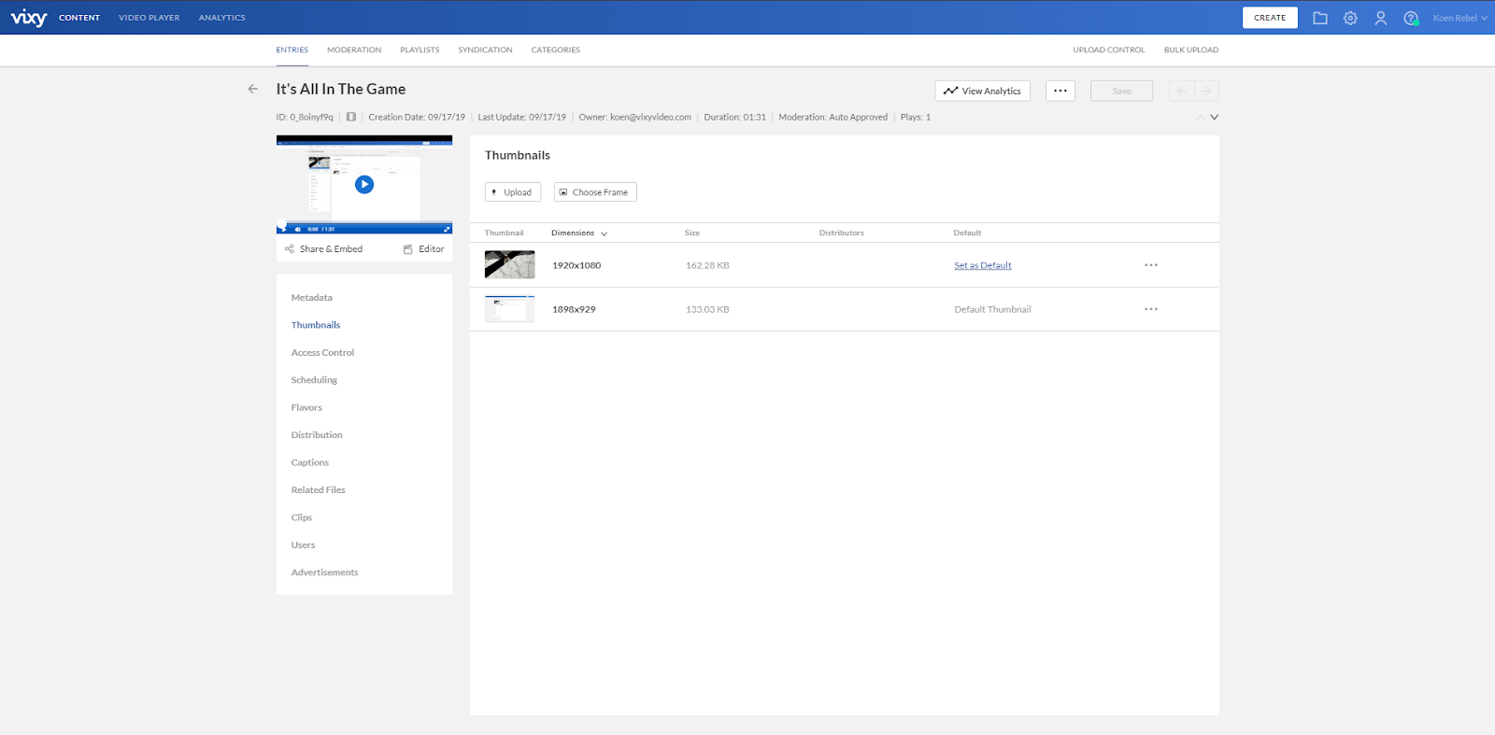The width and height of the screenshot is (1495, 735).
Task: Open options for the 1920x1080 thumbnail row
Action: pyautogui.click(x=1150, y=265)
